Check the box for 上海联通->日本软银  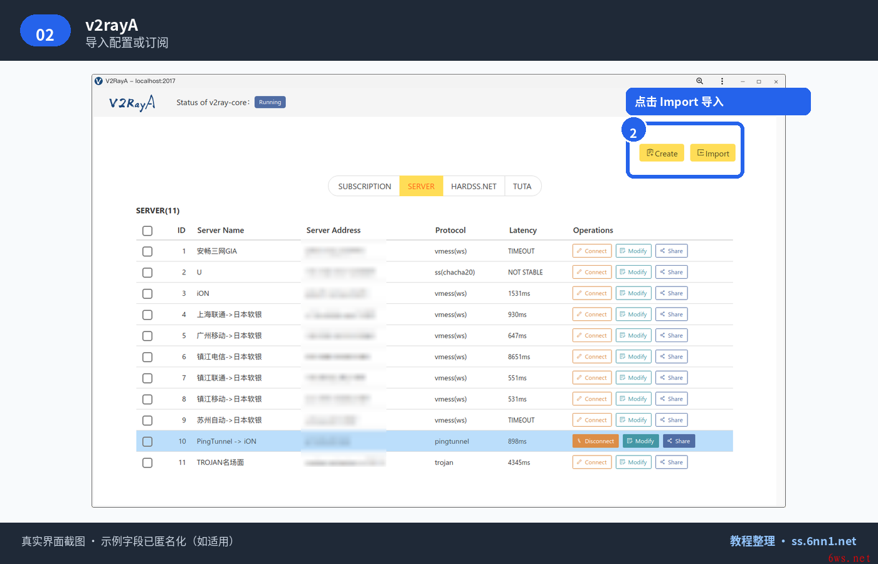pyautogui.click(x=147, y=315)
